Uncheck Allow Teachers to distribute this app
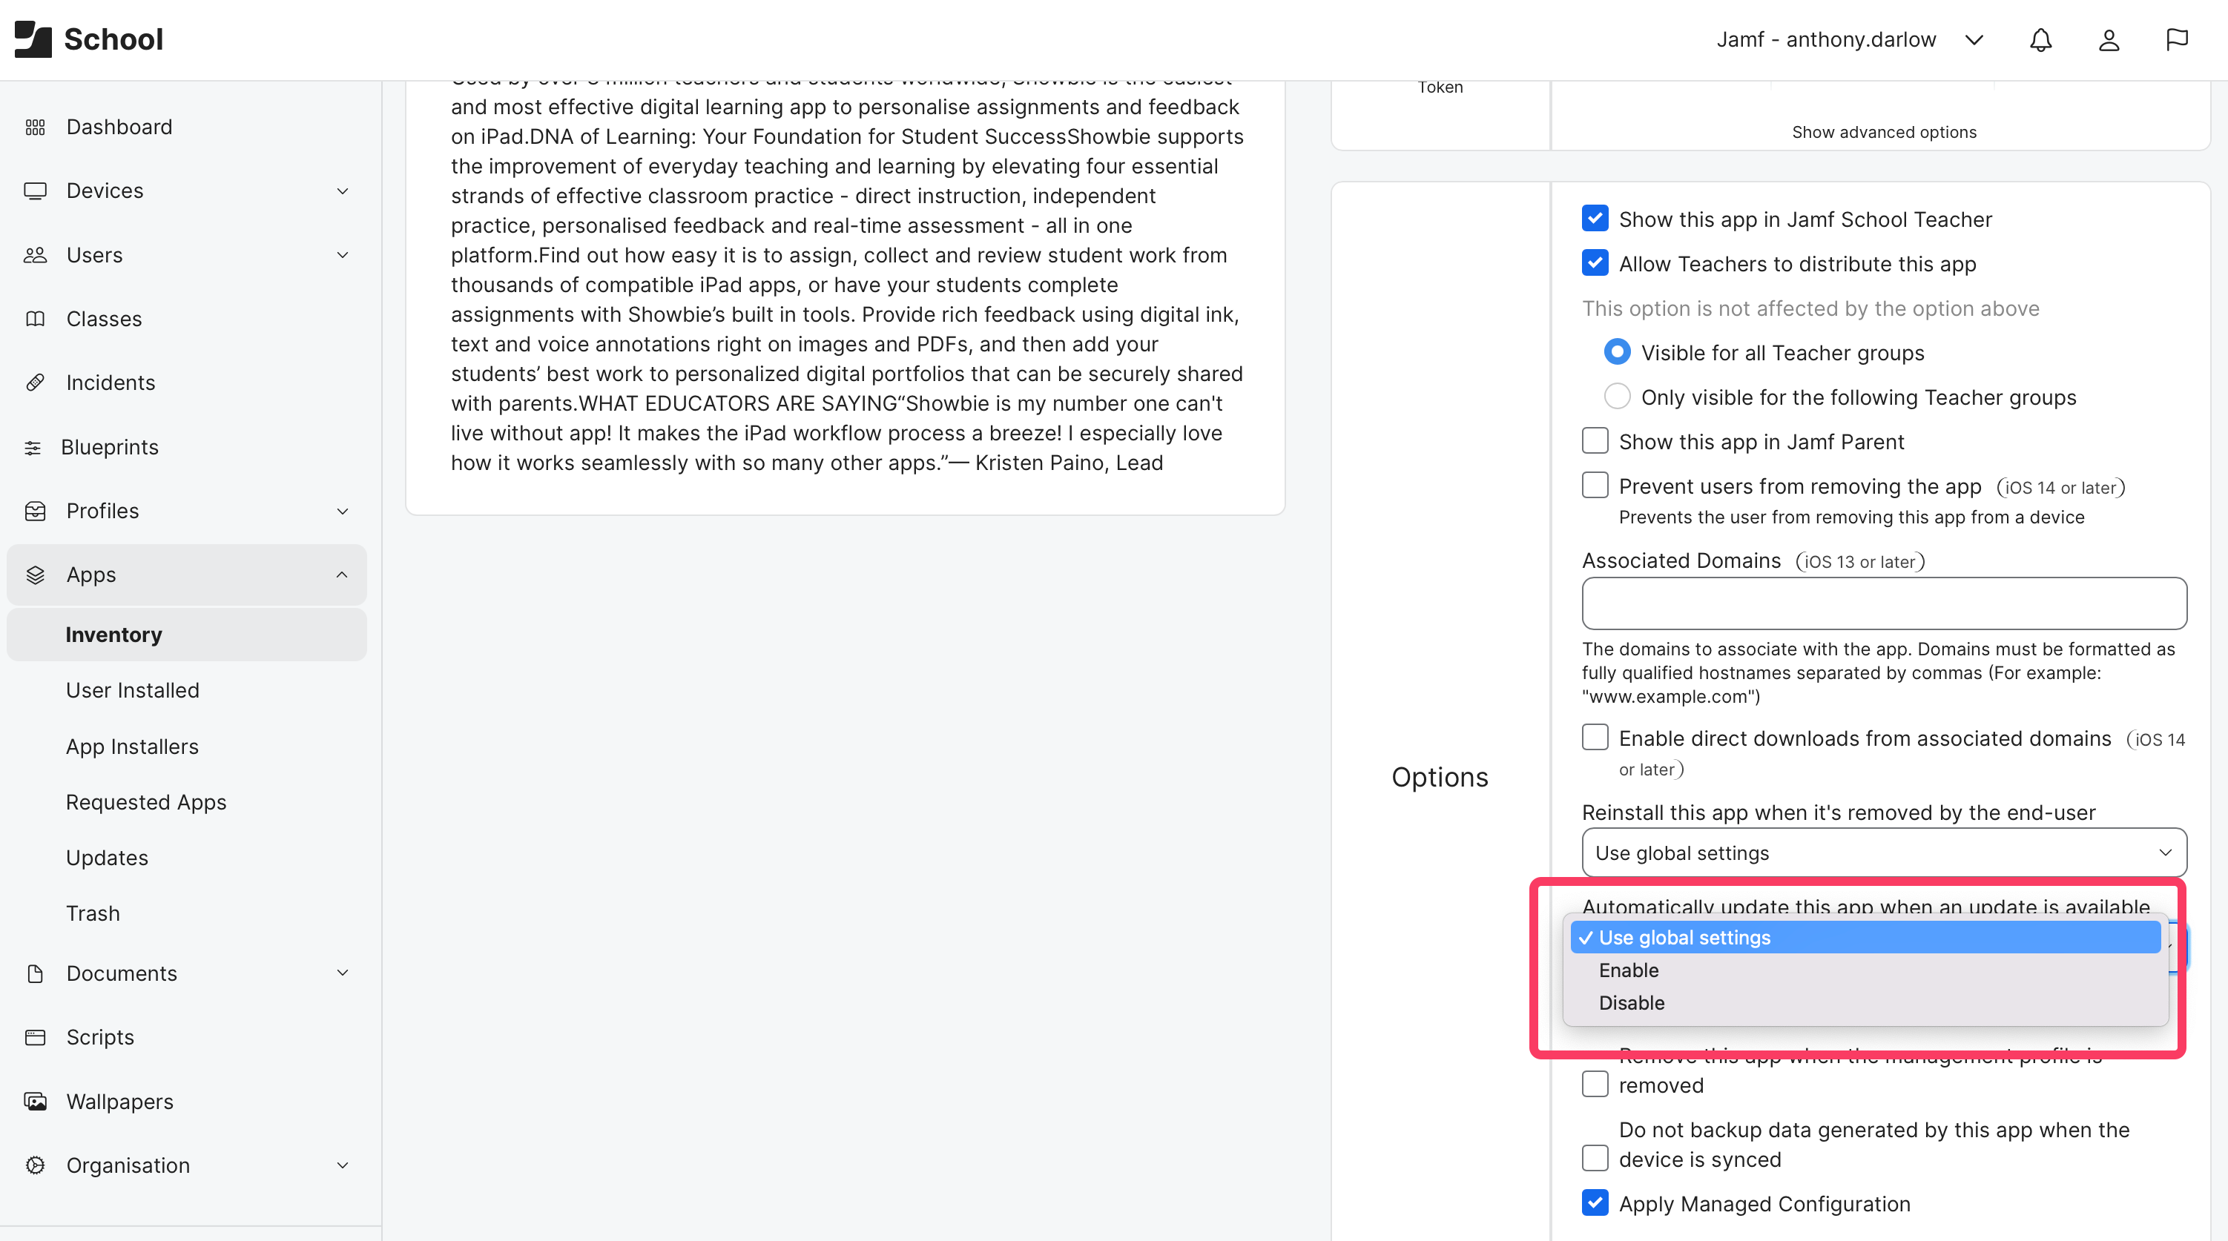Viewport: 2228px width, 1241px height. tap(1595, 263)
